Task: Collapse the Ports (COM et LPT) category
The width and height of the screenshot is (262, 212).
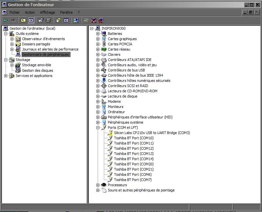Action: [98, 128]
